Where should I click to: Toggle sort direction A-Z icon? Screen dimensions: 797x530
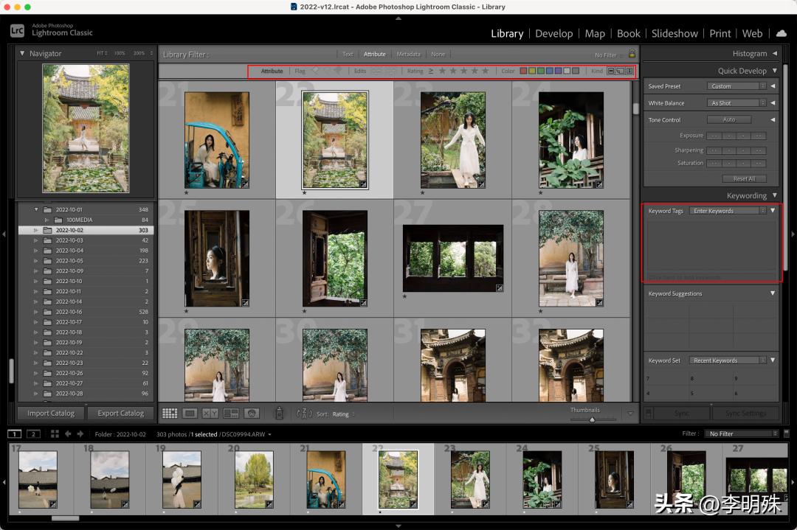(x=304, y=414)
